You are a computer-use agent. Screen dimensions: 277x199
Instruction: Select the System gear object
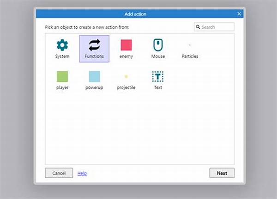[62, 45]
